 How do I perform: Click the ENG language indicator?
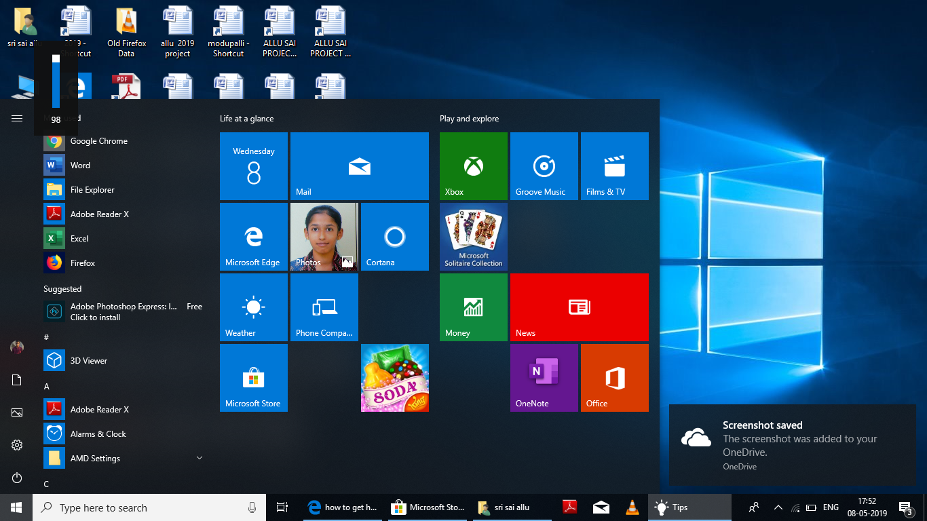[x=831, y=507]
